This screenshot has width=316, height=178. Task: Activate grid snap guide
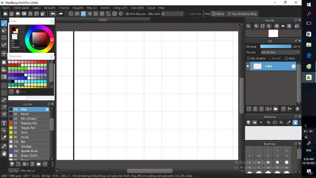coord(83,14)
